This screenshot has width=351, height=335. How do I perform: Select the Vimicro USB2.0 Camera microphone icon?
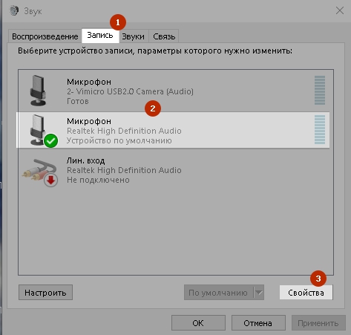point(38,91)
